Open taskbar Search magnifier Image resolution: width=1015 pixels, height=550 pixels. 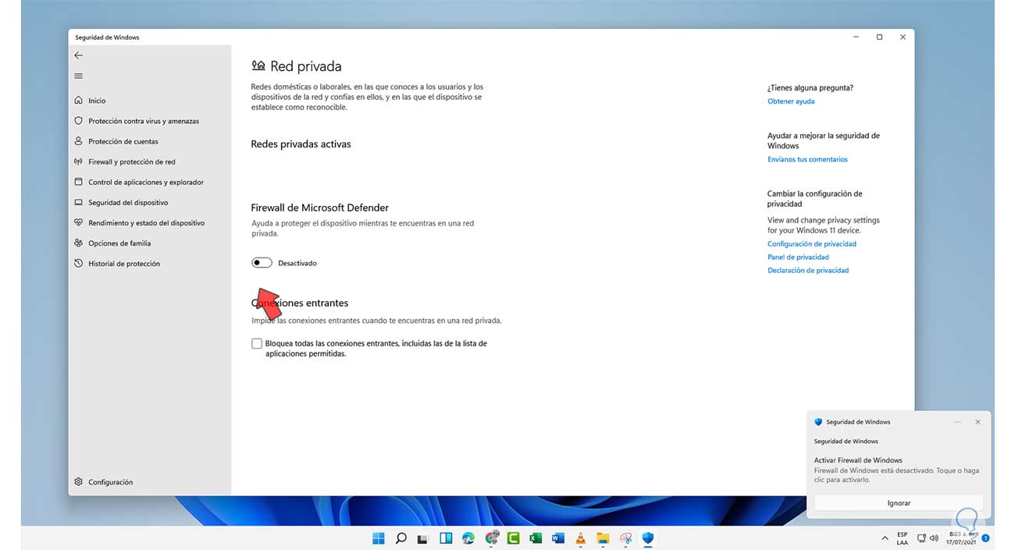point(401,538)
